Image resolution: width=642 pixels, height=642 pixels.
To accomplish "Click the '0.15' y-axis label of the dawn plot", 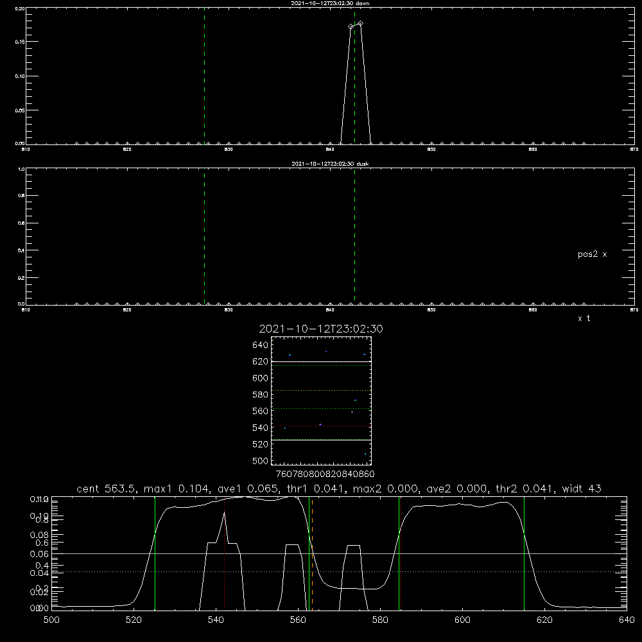I will [x=20, y=42].
